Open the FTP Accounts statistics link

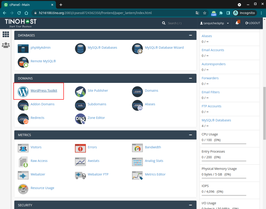point(211,106)
